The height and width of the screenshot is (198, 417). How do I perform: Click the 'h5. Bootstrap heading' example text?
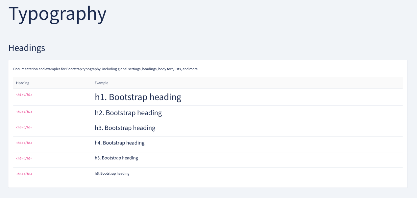point(116,158)
